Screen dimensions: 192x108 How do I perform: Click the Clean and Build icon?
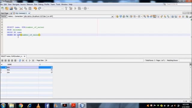[x=71, y=8]
